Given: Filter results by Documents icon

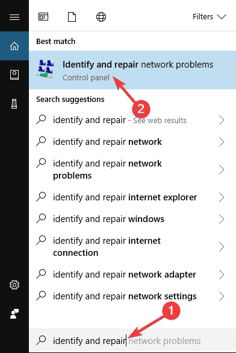Looking at the screenshot, I should pyautogui.click(x=72, y=17).
